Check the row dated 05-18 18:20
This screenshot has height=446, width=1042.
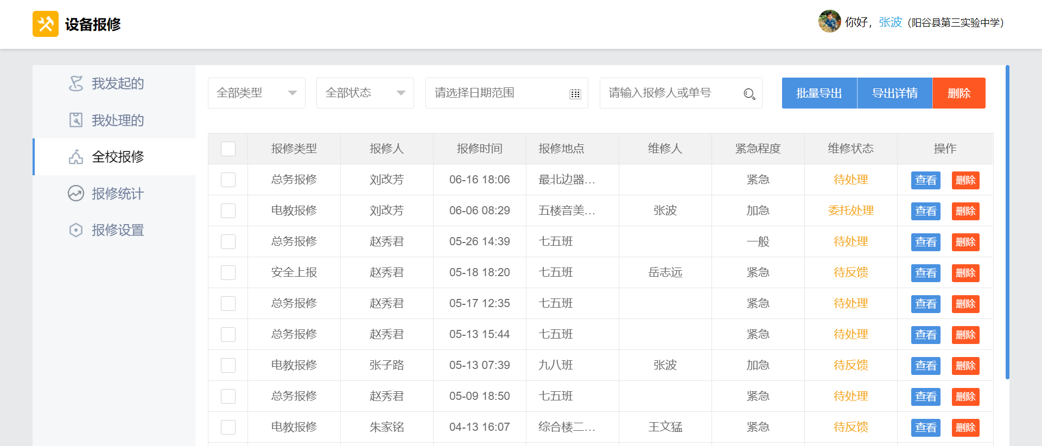point(228,272)
